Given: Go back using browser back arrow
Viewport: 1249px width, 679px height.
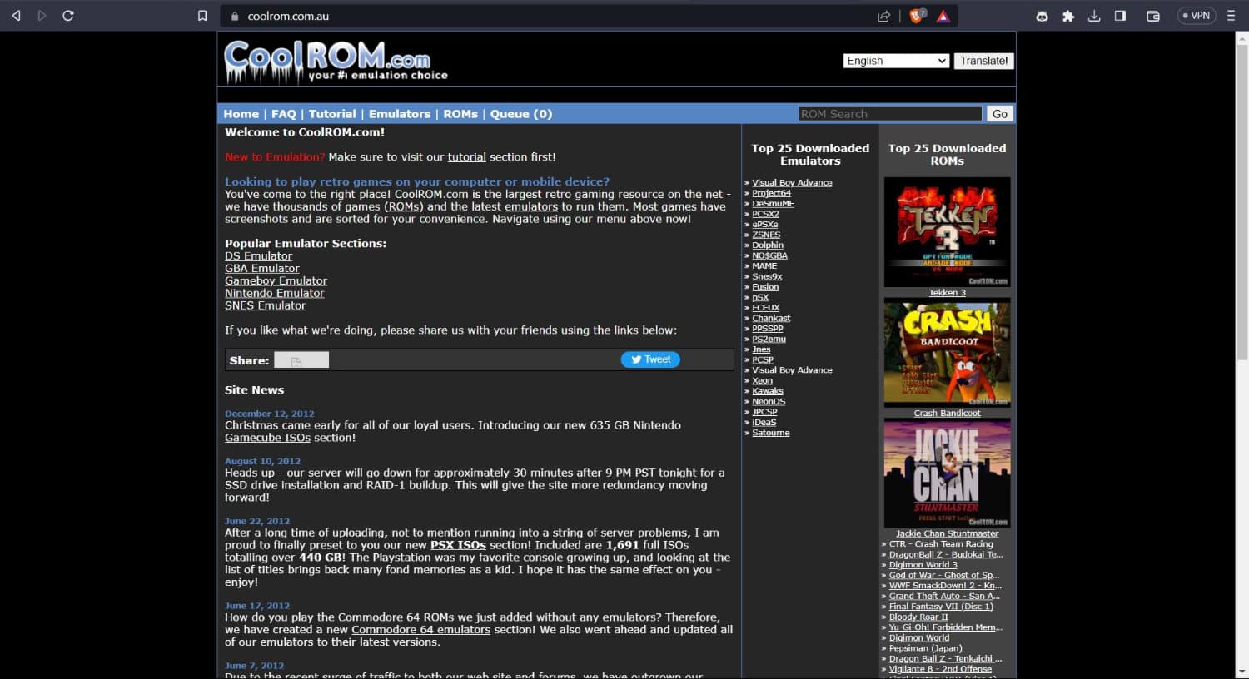Looking at the screenshot, I should [16, 16].
